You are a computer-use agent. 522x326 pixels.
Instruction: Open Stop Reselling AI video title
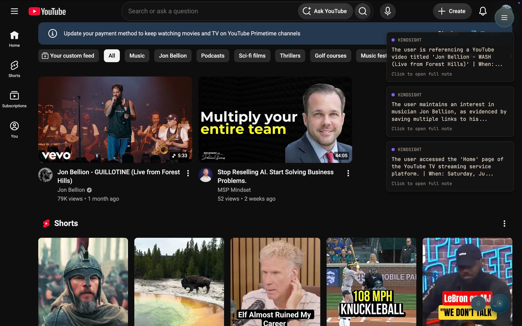click(276, 176)
